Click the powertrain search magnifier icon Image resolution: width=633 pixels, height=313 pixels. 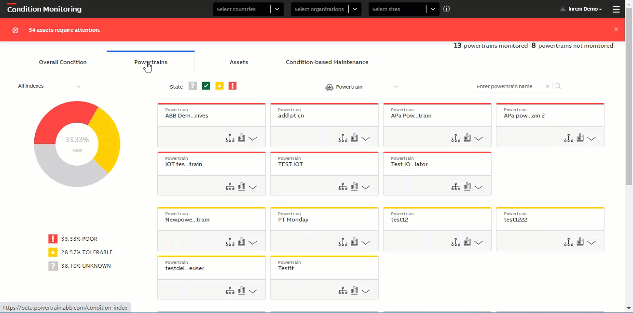558,86
